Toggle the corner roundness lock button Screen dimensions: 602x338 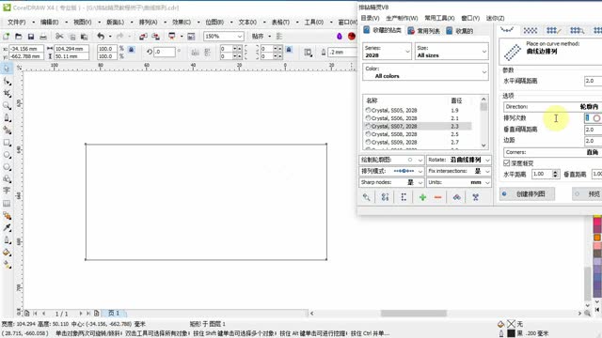tap(289, 50)
